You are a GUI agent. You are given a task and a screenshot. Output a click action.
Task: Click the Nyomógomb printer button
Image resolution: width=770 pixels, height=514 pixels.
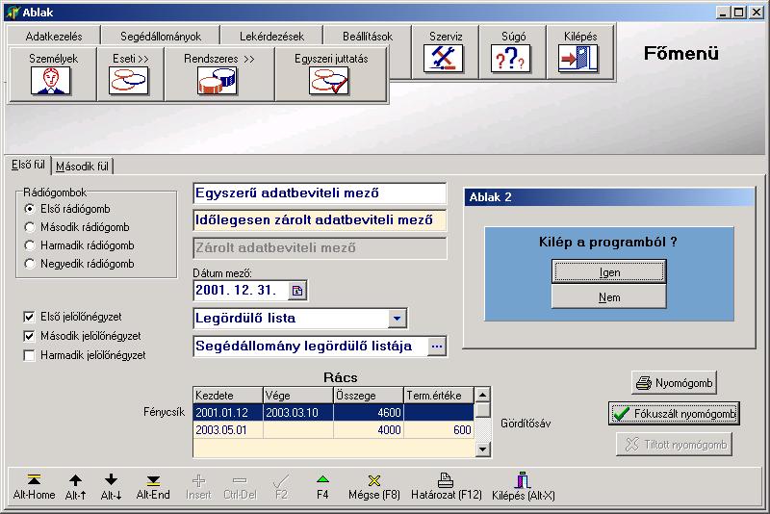[674, 383]
